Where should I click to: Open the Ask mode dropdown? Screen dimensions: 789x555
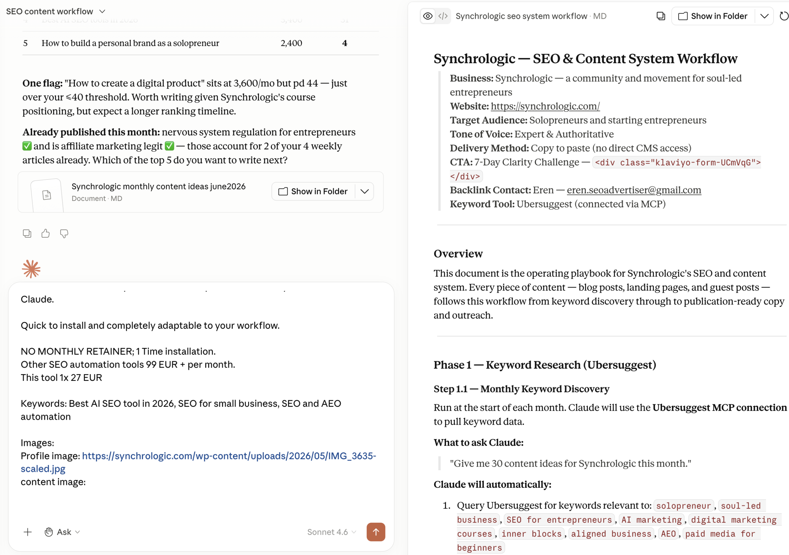pos(62,532)
